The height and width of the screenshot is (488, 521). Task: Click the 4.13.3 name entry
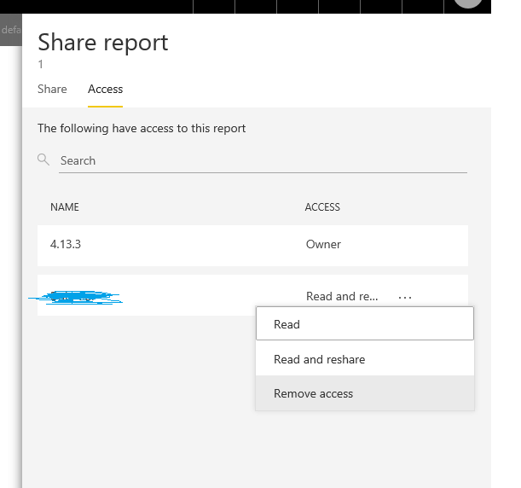(66, 244)
